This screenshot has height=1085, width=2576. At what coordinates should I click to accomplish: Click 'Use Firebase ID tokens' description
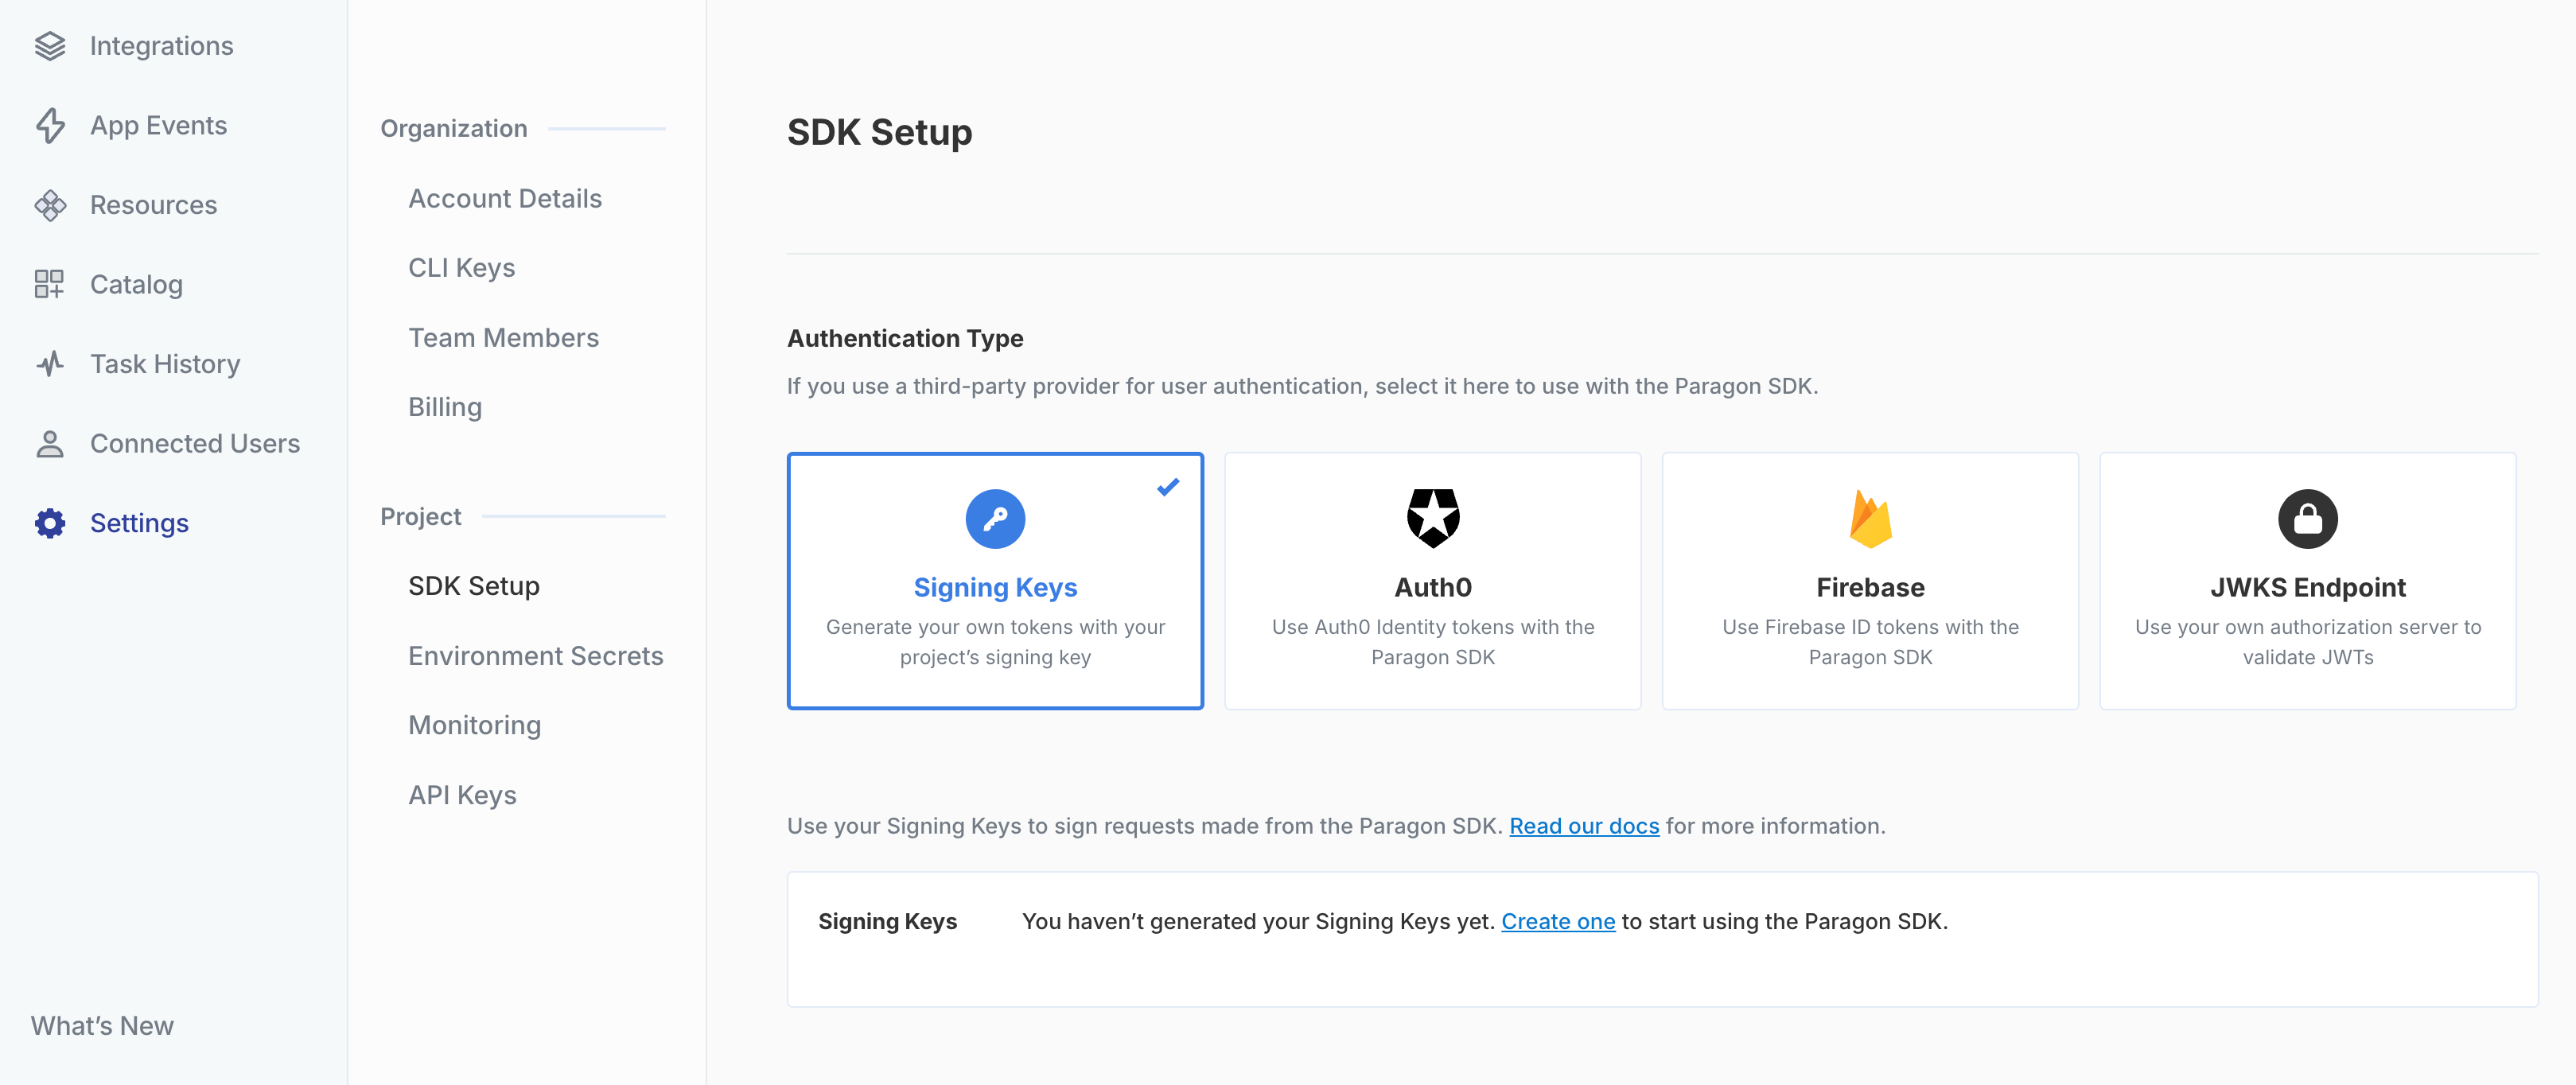click(x=1870, y=642)
